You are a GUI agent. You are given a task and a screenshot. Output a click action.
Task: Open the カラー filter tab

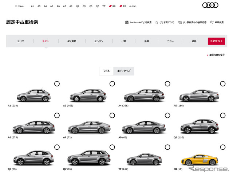click(x=170, y=41)
